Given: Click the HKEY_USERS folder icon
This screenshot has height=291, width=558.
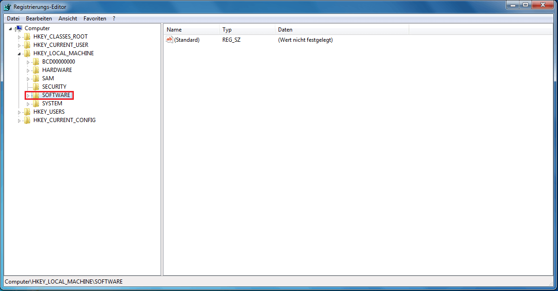Looking at the screenshot, I should pos(27,112).
